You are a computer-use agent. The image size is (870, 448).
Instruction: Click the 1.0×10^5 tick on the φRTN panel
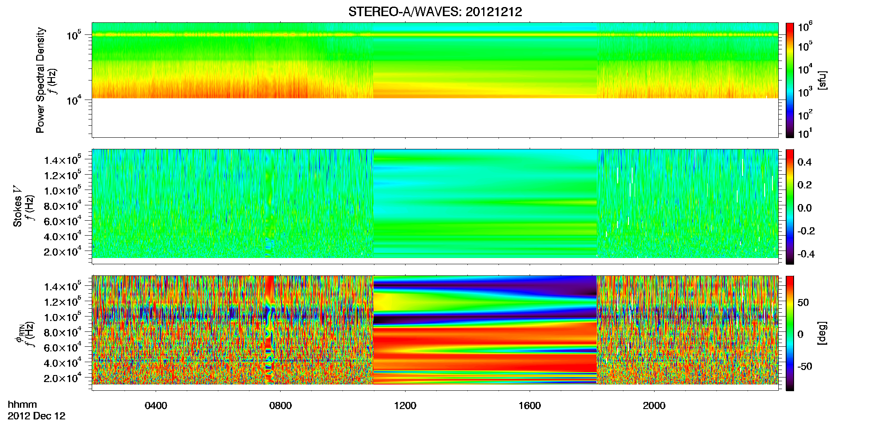tap(63, 317)
